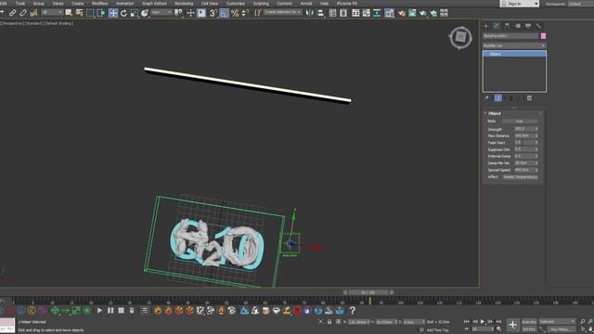Click the Phoenix FD help question-mark icon
594x334 pixels.
pyautogui.click(x=353, y=311)
